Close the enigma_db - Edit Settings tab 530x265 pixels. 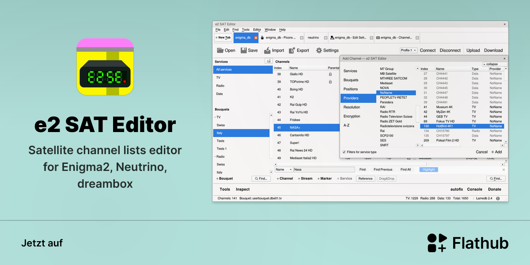pos(371,38)
